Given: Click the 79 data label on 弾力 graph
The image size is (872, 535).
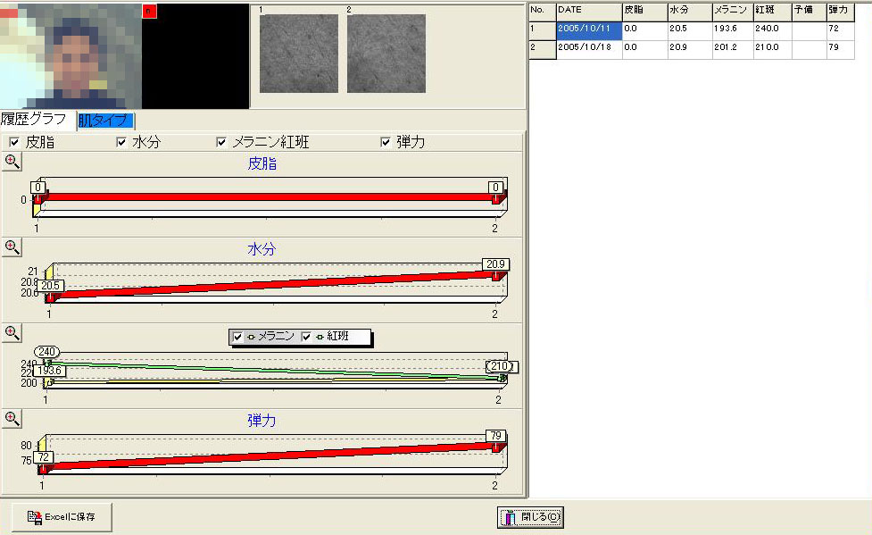Looking at the screenshot, I should (x=495, y=435).
